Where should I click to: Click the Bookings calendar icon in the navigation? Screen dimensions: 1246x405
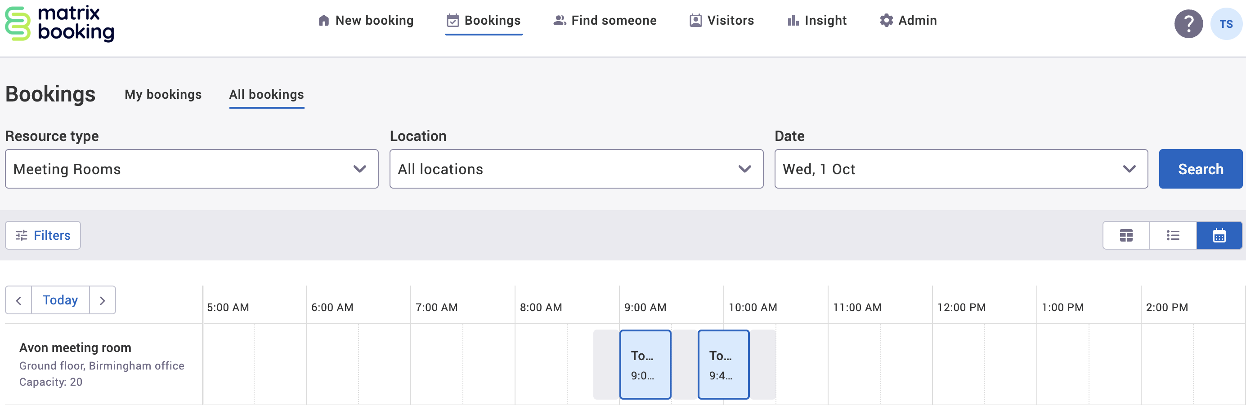[x=452, y=20]
